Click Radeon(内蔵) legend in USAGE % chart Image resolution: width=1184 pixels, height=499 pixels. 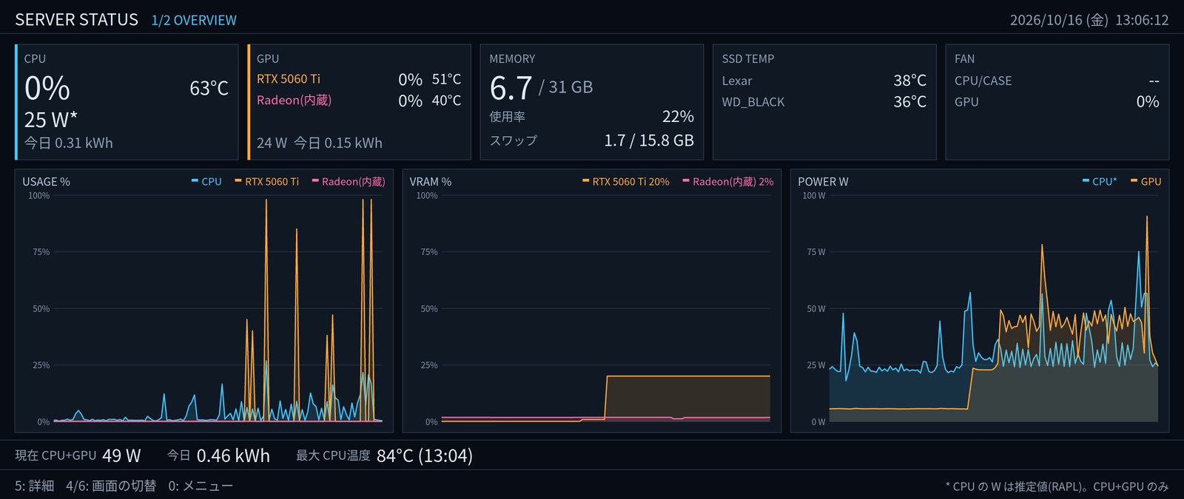click(x=349, y=181)
